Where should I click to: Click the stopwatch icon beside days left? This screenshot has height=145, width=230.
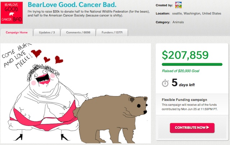(x=165, y=83)
